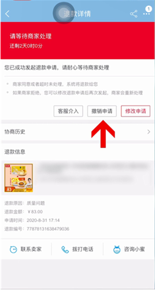Select 拨打电话 in the bottom bar
The image size is (155, 291).
pyautogui.click(x=77, y=249)
